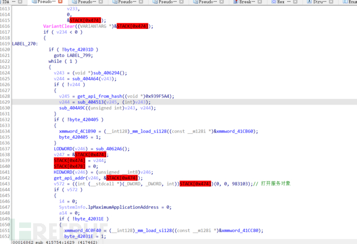Image resolution: width=357 pixels, height=244 pixels.
Task: Click the a14 = 0 assignment
Action: [69, 213]
